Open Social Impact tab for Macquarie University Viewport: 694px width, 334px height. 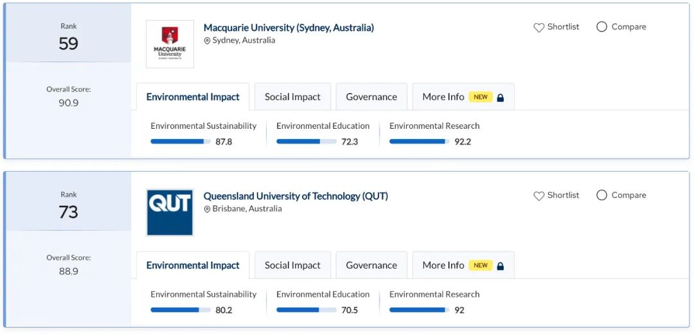(x=292, y=97)
